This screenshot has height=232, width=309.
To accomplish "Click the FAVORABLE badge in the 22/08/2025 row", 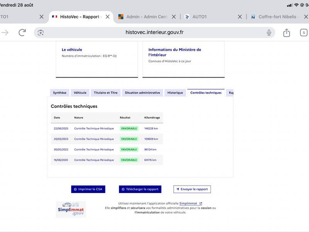I will pos(129,128).
